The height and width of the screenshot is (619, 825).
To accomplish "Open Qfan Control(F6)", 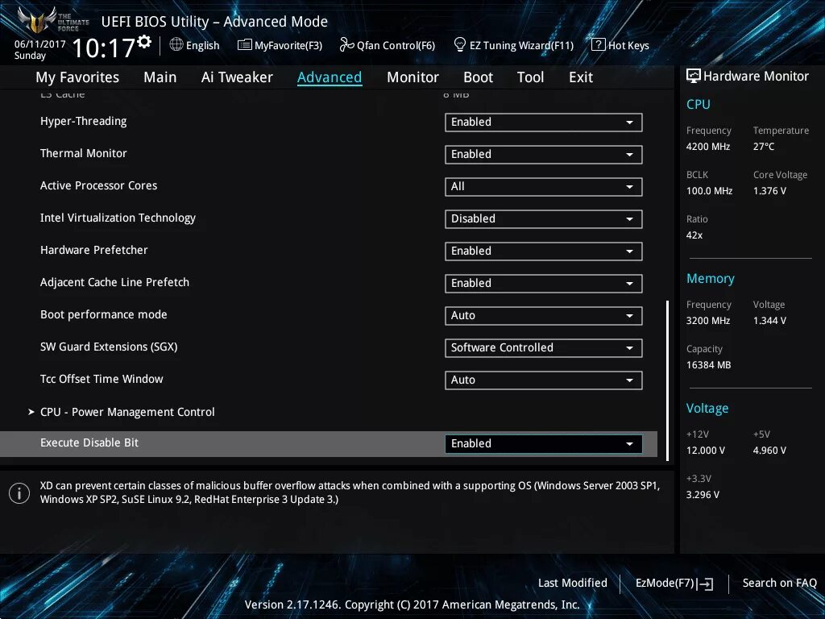I will (388, 45).
